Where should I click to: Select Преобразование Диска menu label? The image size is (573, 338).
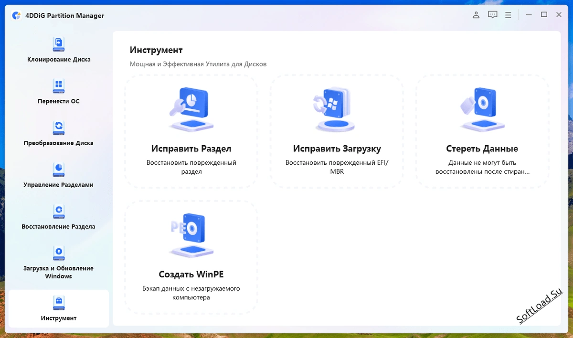click(x=59, y=143)
